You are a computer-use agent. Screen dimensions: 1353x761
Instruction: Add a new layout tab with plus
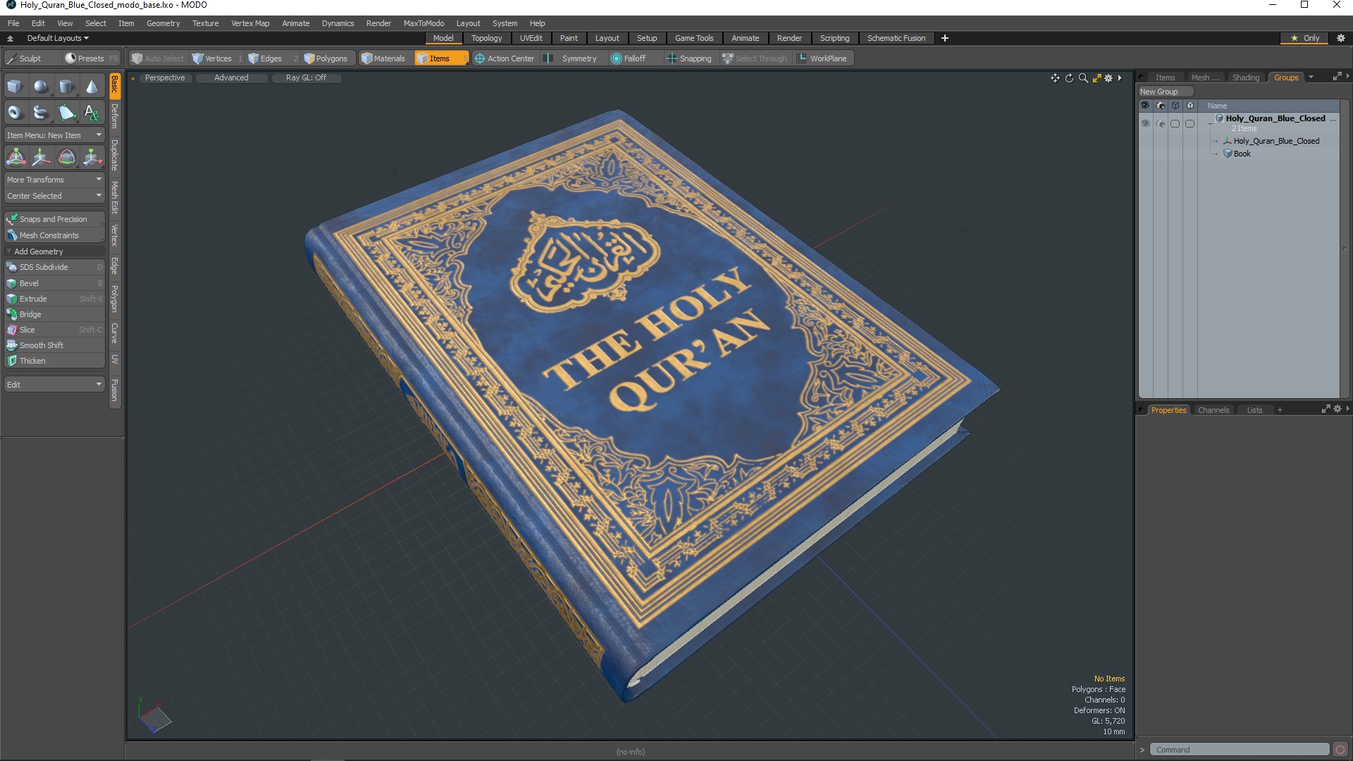coord(945,38)
